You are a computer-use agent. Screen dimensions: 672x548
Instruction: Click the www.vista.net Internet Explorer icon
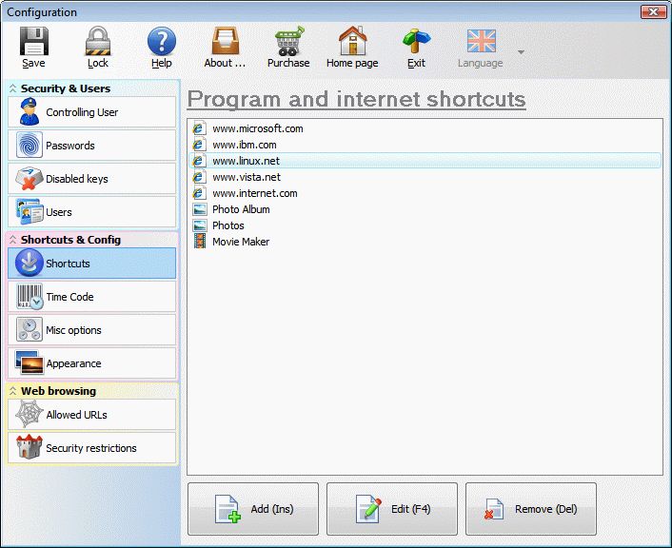[x=199, y=177]
